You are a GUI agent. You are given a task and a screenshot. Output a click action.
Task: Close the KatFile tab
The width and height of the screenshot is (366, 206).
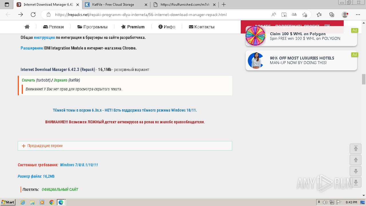146,5
